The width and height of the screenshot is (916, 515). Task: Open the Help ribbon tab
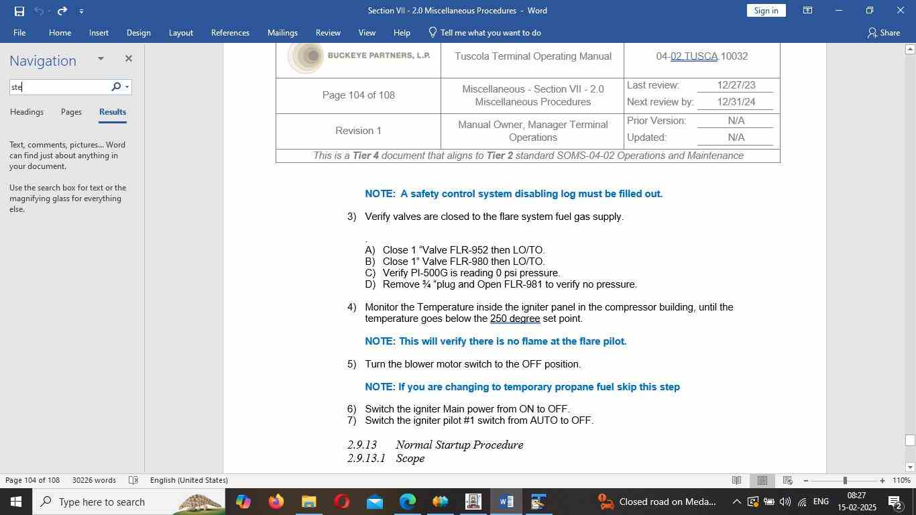point(402,32)
